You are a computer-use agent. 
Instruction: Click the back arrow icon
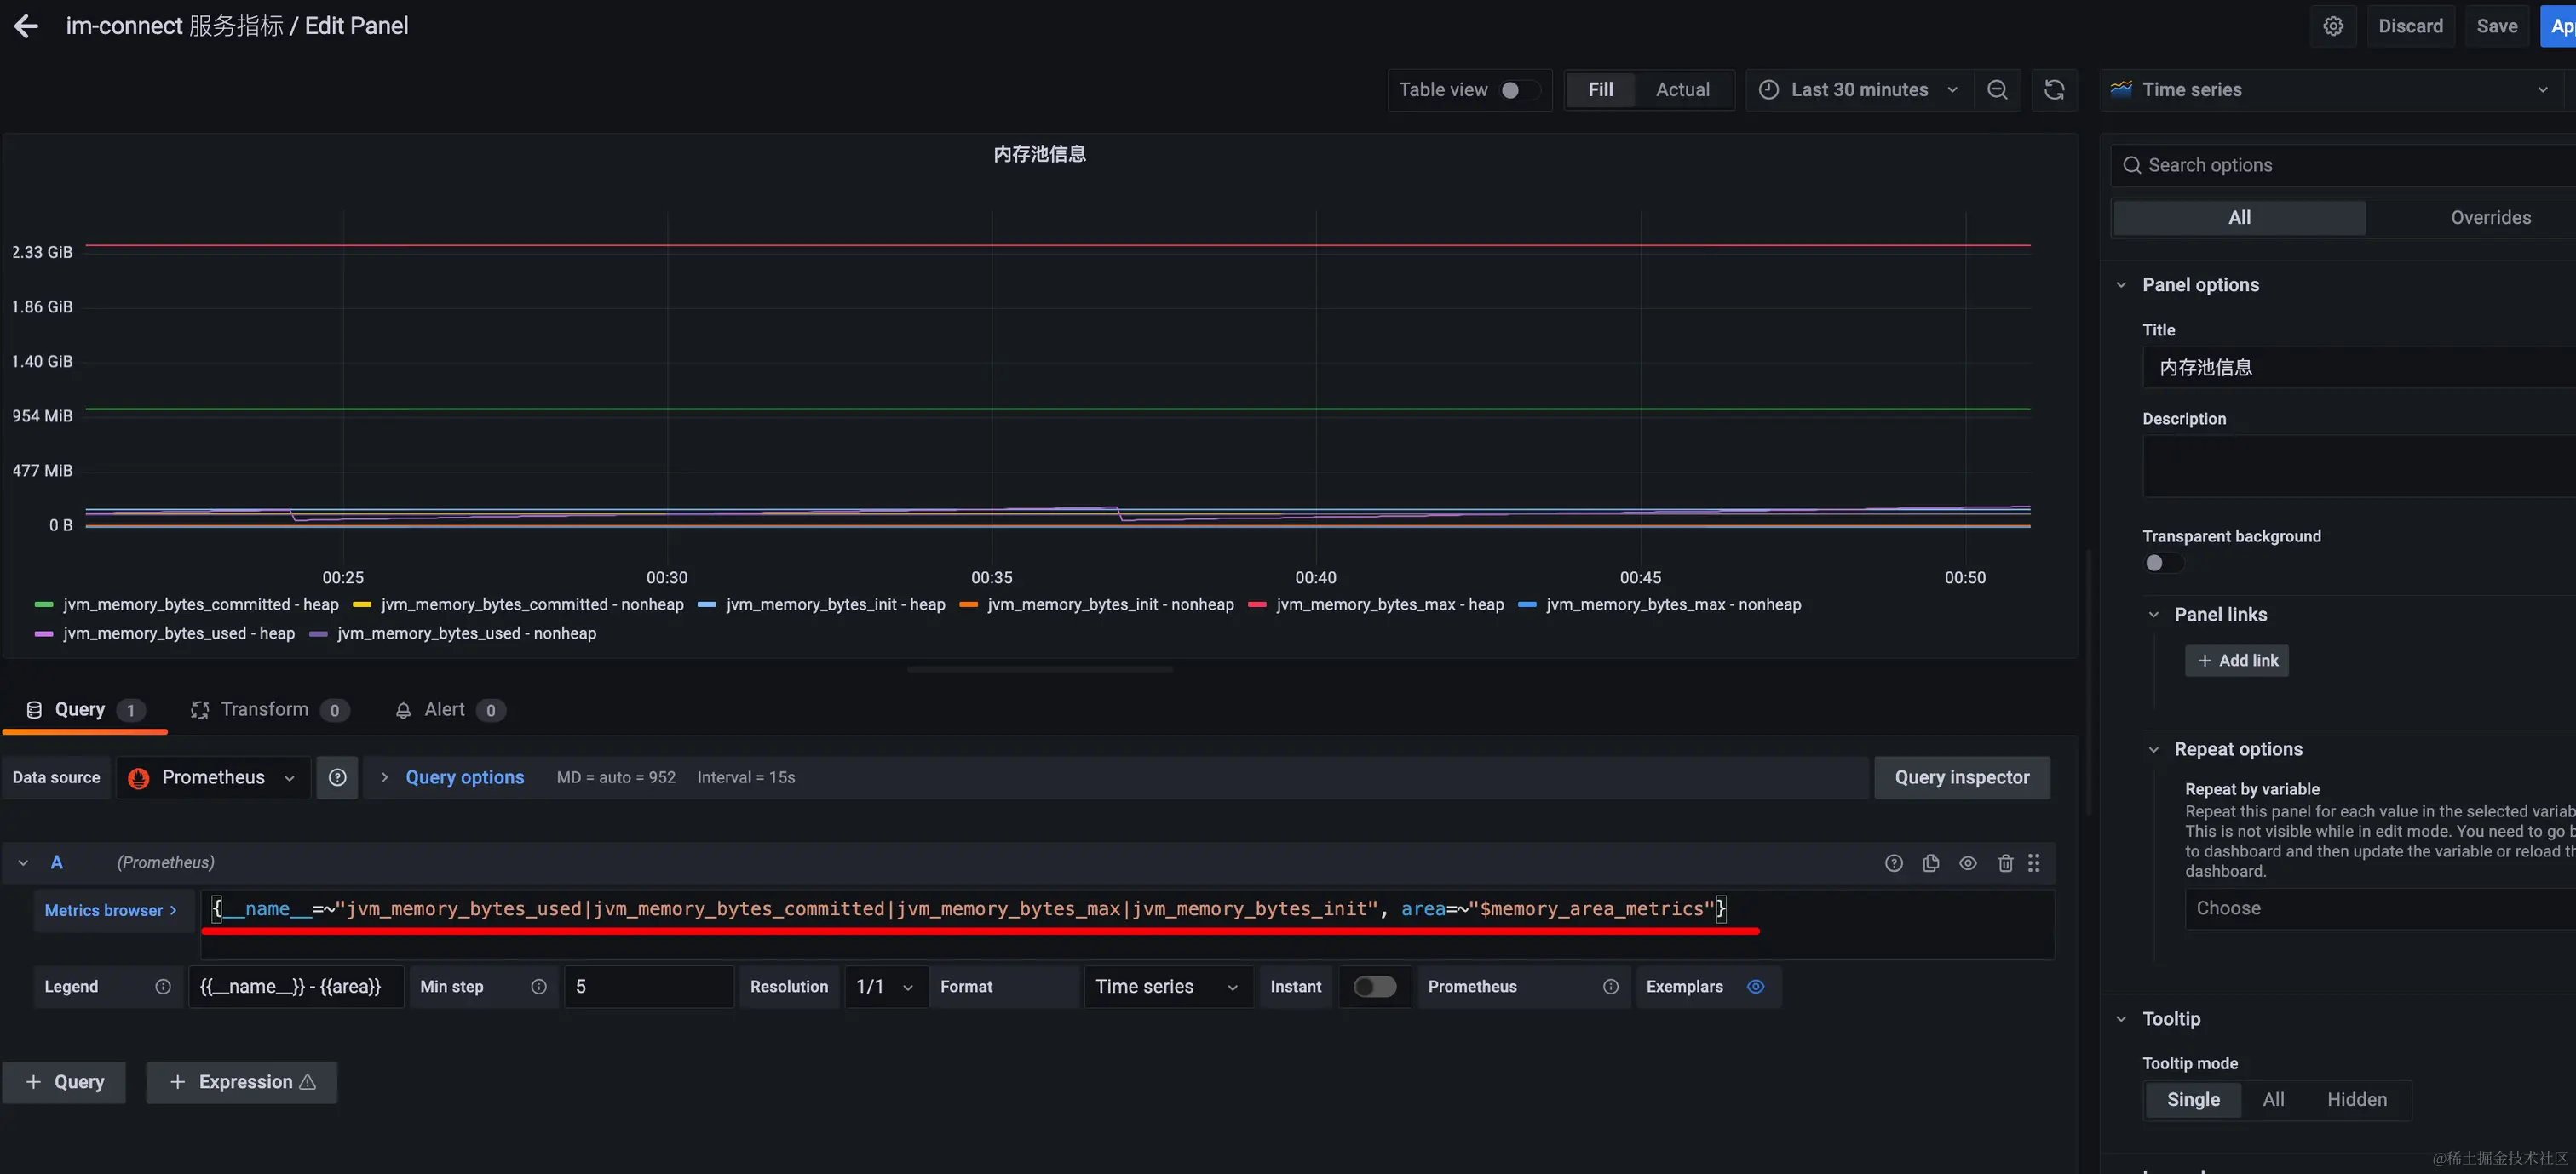coord(26,26)
